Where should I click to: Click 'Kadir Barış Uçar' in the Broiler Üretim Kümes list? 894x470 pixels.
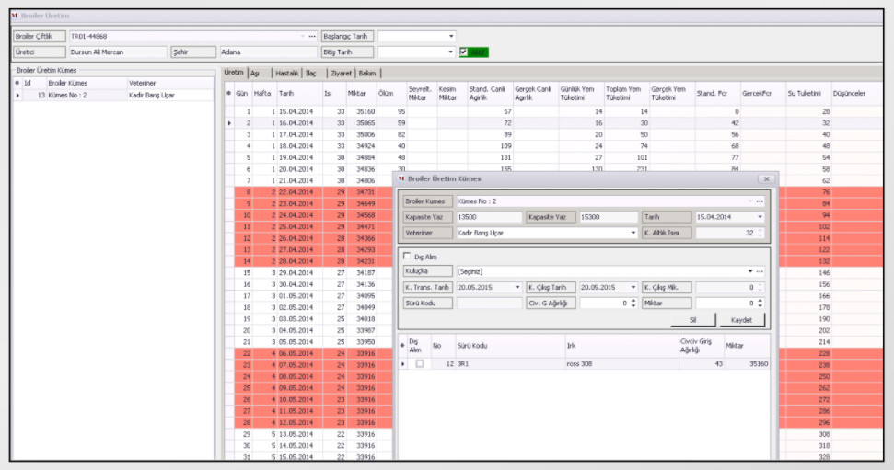(x=170, y=95)
